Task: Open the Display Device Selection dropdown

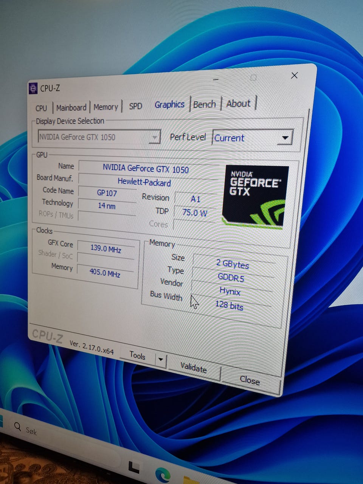Action: [x=99, y=137]
